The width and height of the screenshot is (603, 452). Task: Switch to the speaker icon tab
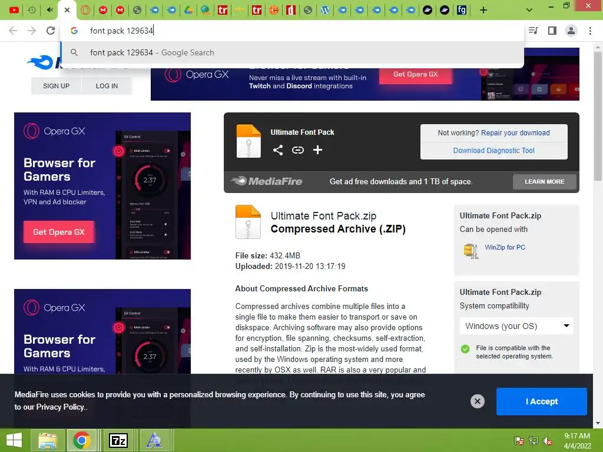pyautogui.click(x=49, y=10)
